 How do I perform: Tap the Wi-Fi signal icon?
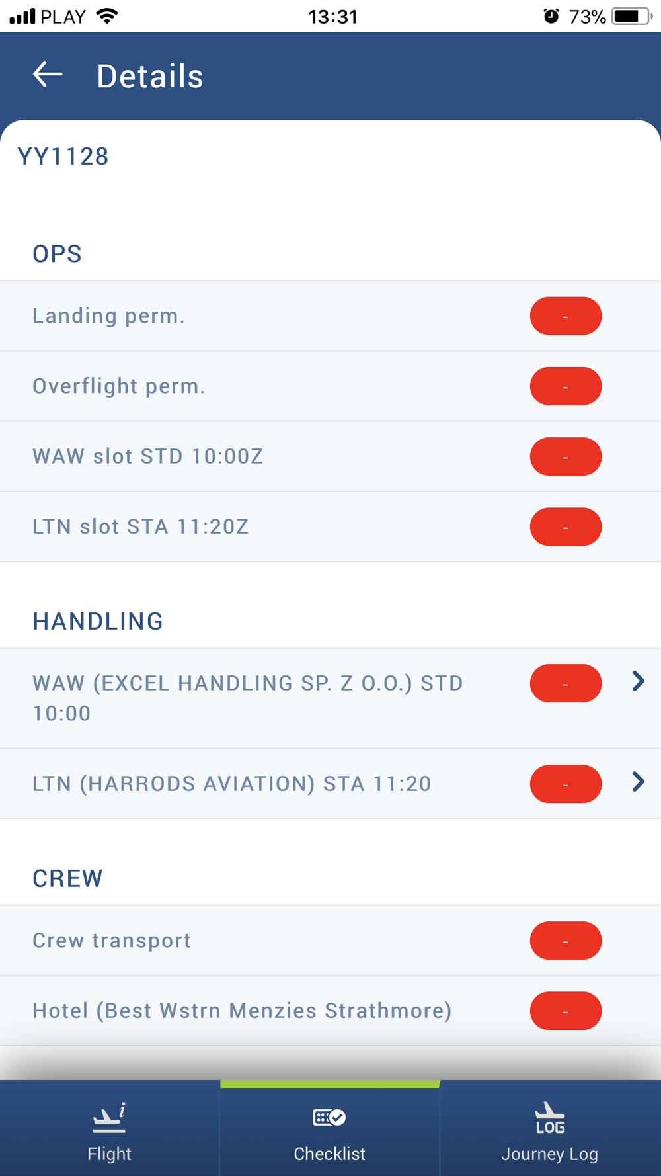(107, 16)
